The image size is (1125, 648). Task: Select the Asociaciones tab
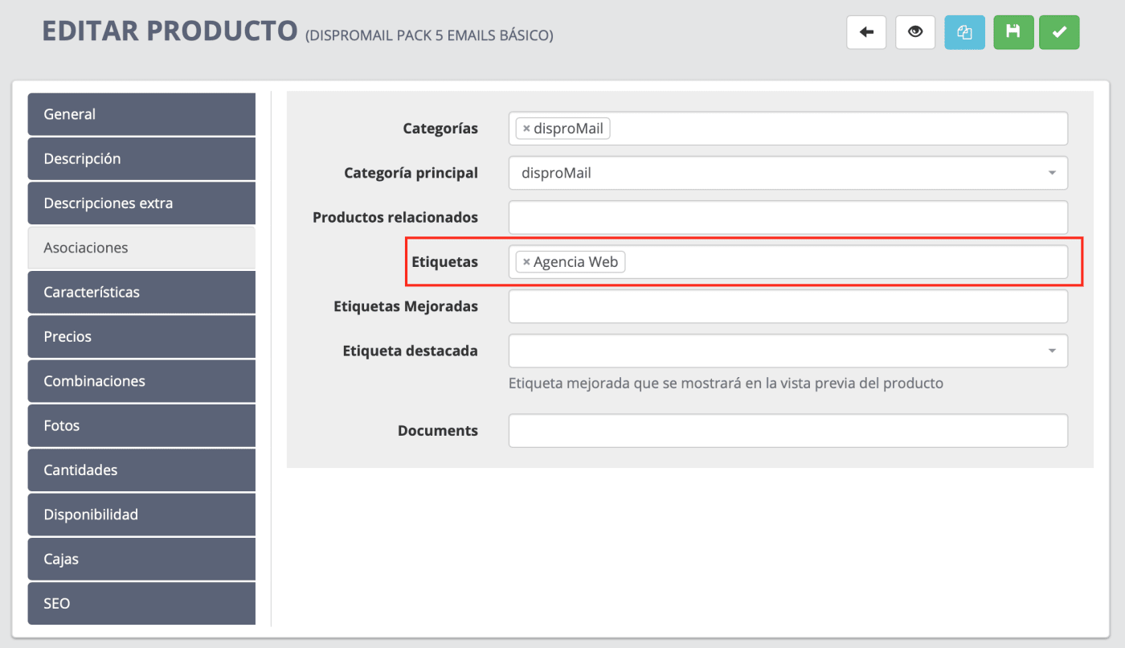point(141,248)
